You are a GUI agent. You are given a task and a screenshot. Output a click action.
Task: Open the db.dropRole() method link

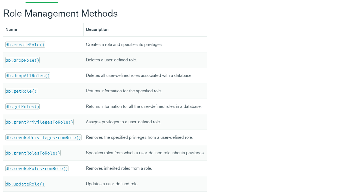point(22,60)
